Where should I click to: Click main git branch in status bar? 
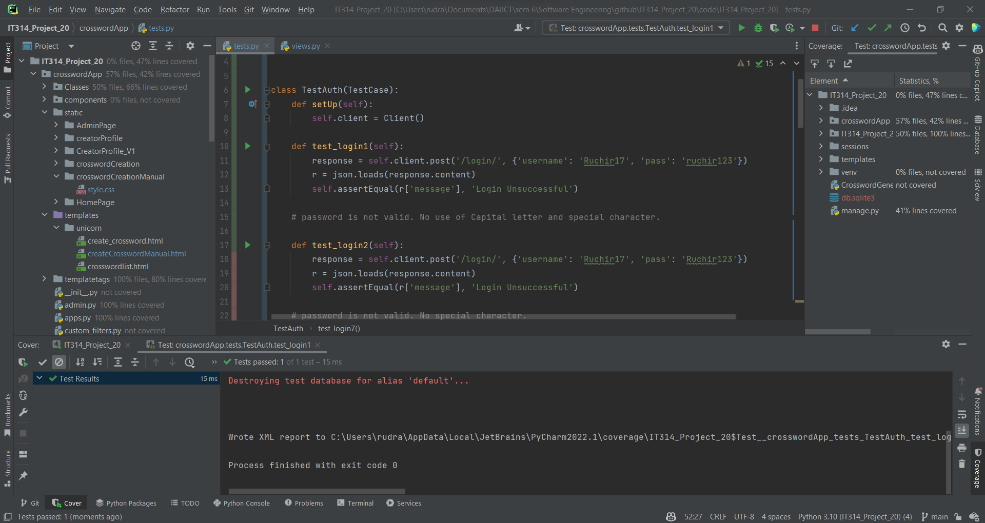coord(935,516)
